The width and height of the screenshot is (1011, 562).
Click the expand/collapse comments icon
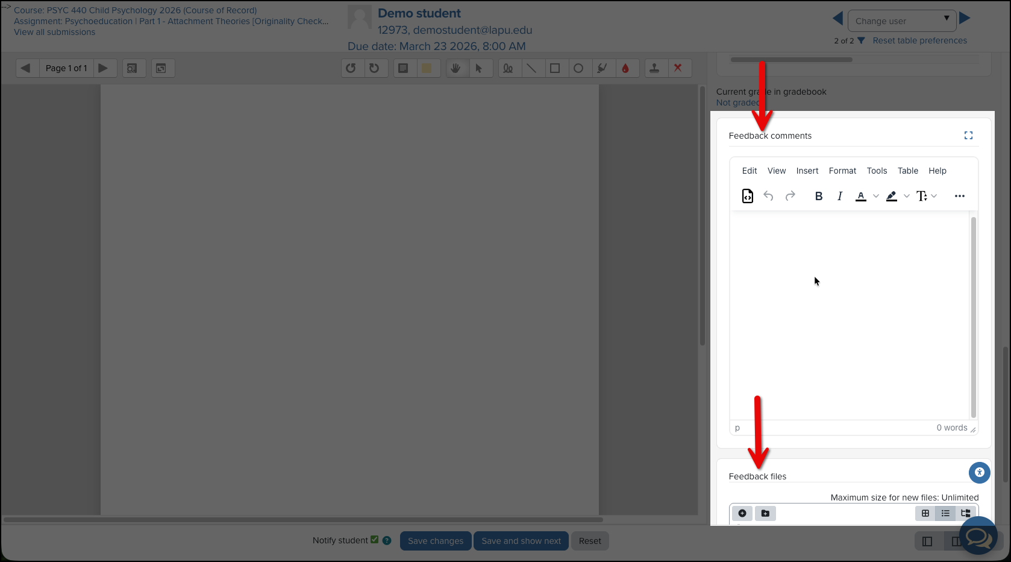point(161,68)
